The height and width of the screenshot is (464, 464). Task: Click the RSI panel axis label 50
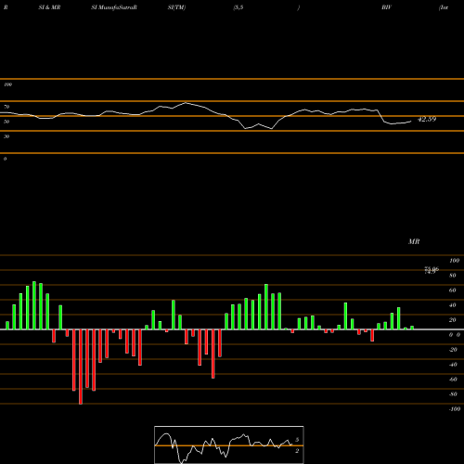[6, 122]
